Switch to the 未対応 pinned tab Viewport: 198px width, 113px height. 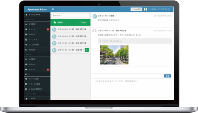coord(58,22)
